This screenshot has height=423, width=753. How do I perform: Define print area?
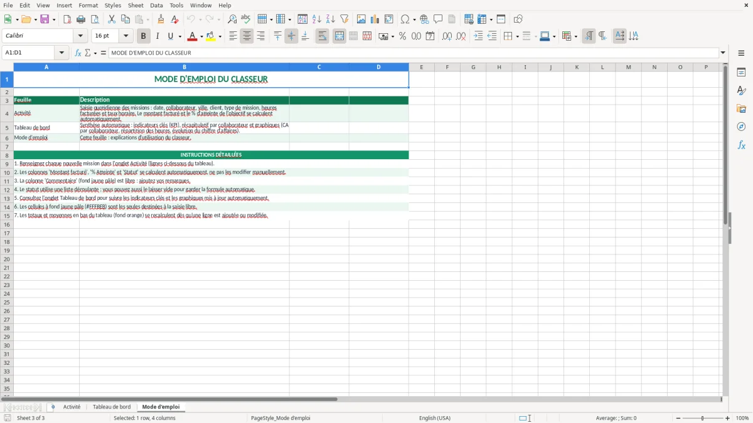pos(469,19)
